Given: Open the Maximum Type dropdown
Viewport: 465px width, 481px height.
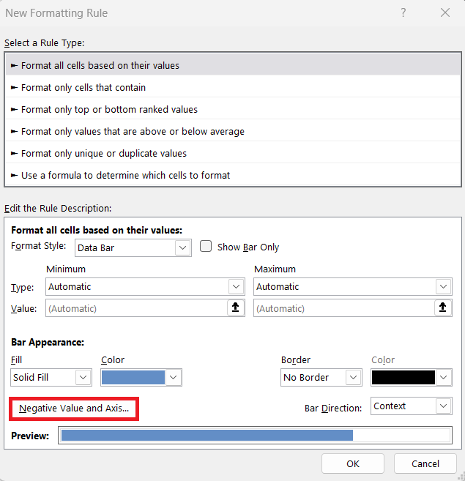Looking at the screenshot, I should coord(353,286).
